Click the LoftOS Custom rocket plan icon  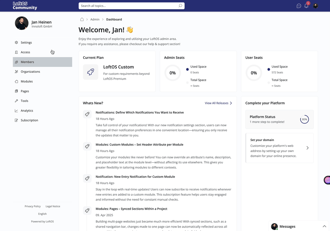90,72
